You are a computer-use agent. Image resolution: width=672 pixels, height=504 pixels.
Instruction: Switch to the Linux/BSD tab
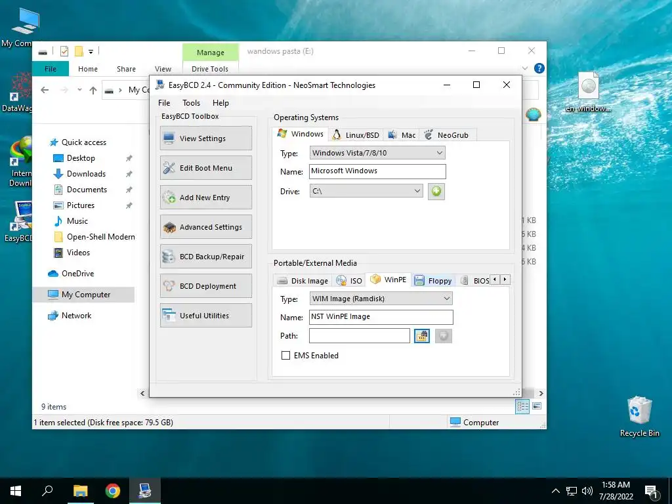tap(356, 135)
